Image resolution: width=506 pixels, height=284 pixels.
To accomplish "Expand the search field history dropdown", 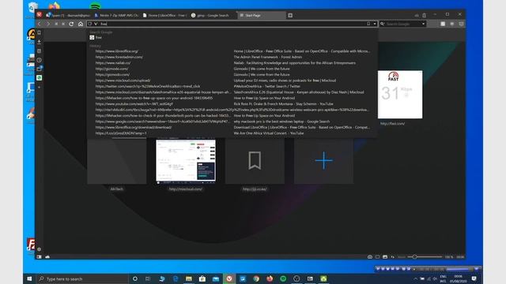I will click(x=424, y=24).
